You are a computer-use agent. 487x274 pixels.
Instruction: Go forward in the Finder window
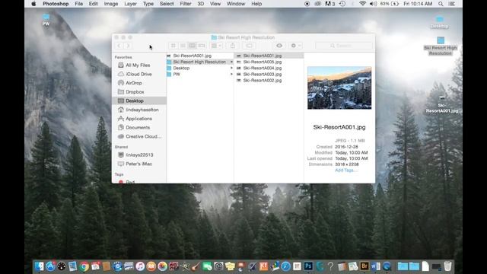pyautogui.click(x=128, y=46)
